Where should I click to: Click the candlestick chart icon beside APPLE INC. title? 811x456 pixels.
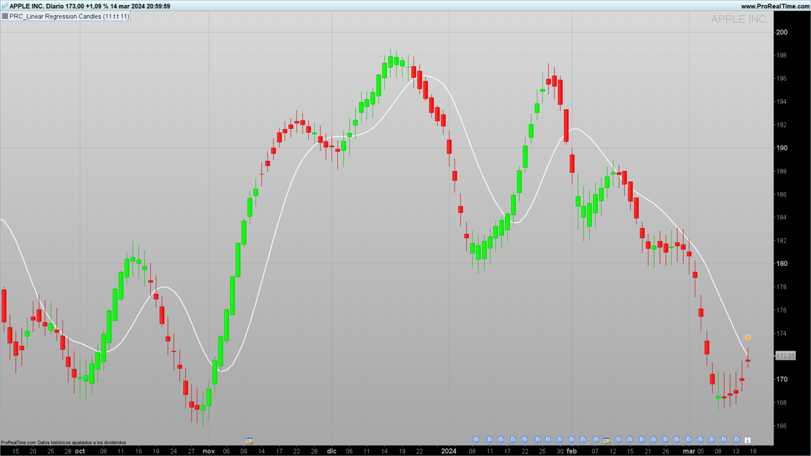click(x=5, y=6)
